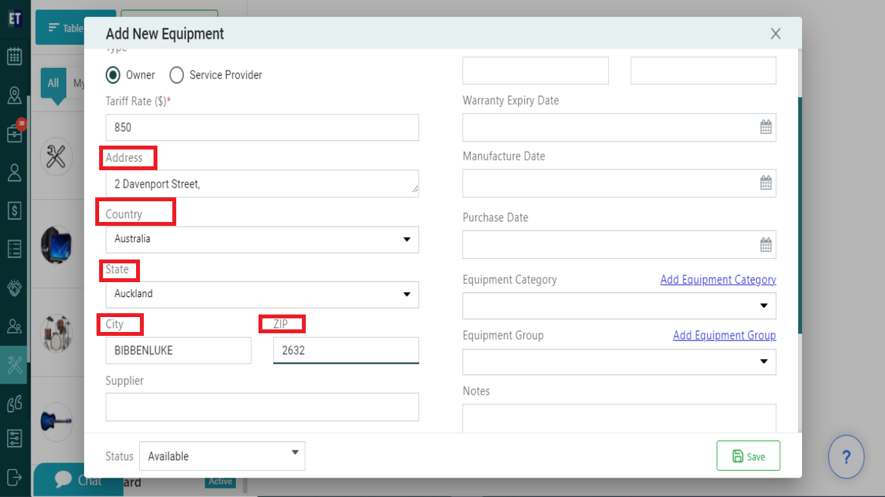Select the Owner radio button
Screen dimensions: 885x497
pyautogui.click(x=113, y=75)
